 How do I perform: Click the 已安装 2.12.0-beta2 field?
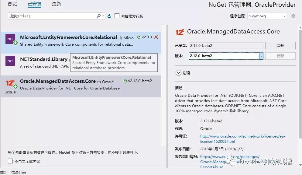[x=226, y=46]
